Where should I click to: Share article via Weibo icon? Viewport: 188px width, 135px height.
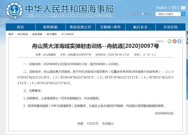coord(174,41)
